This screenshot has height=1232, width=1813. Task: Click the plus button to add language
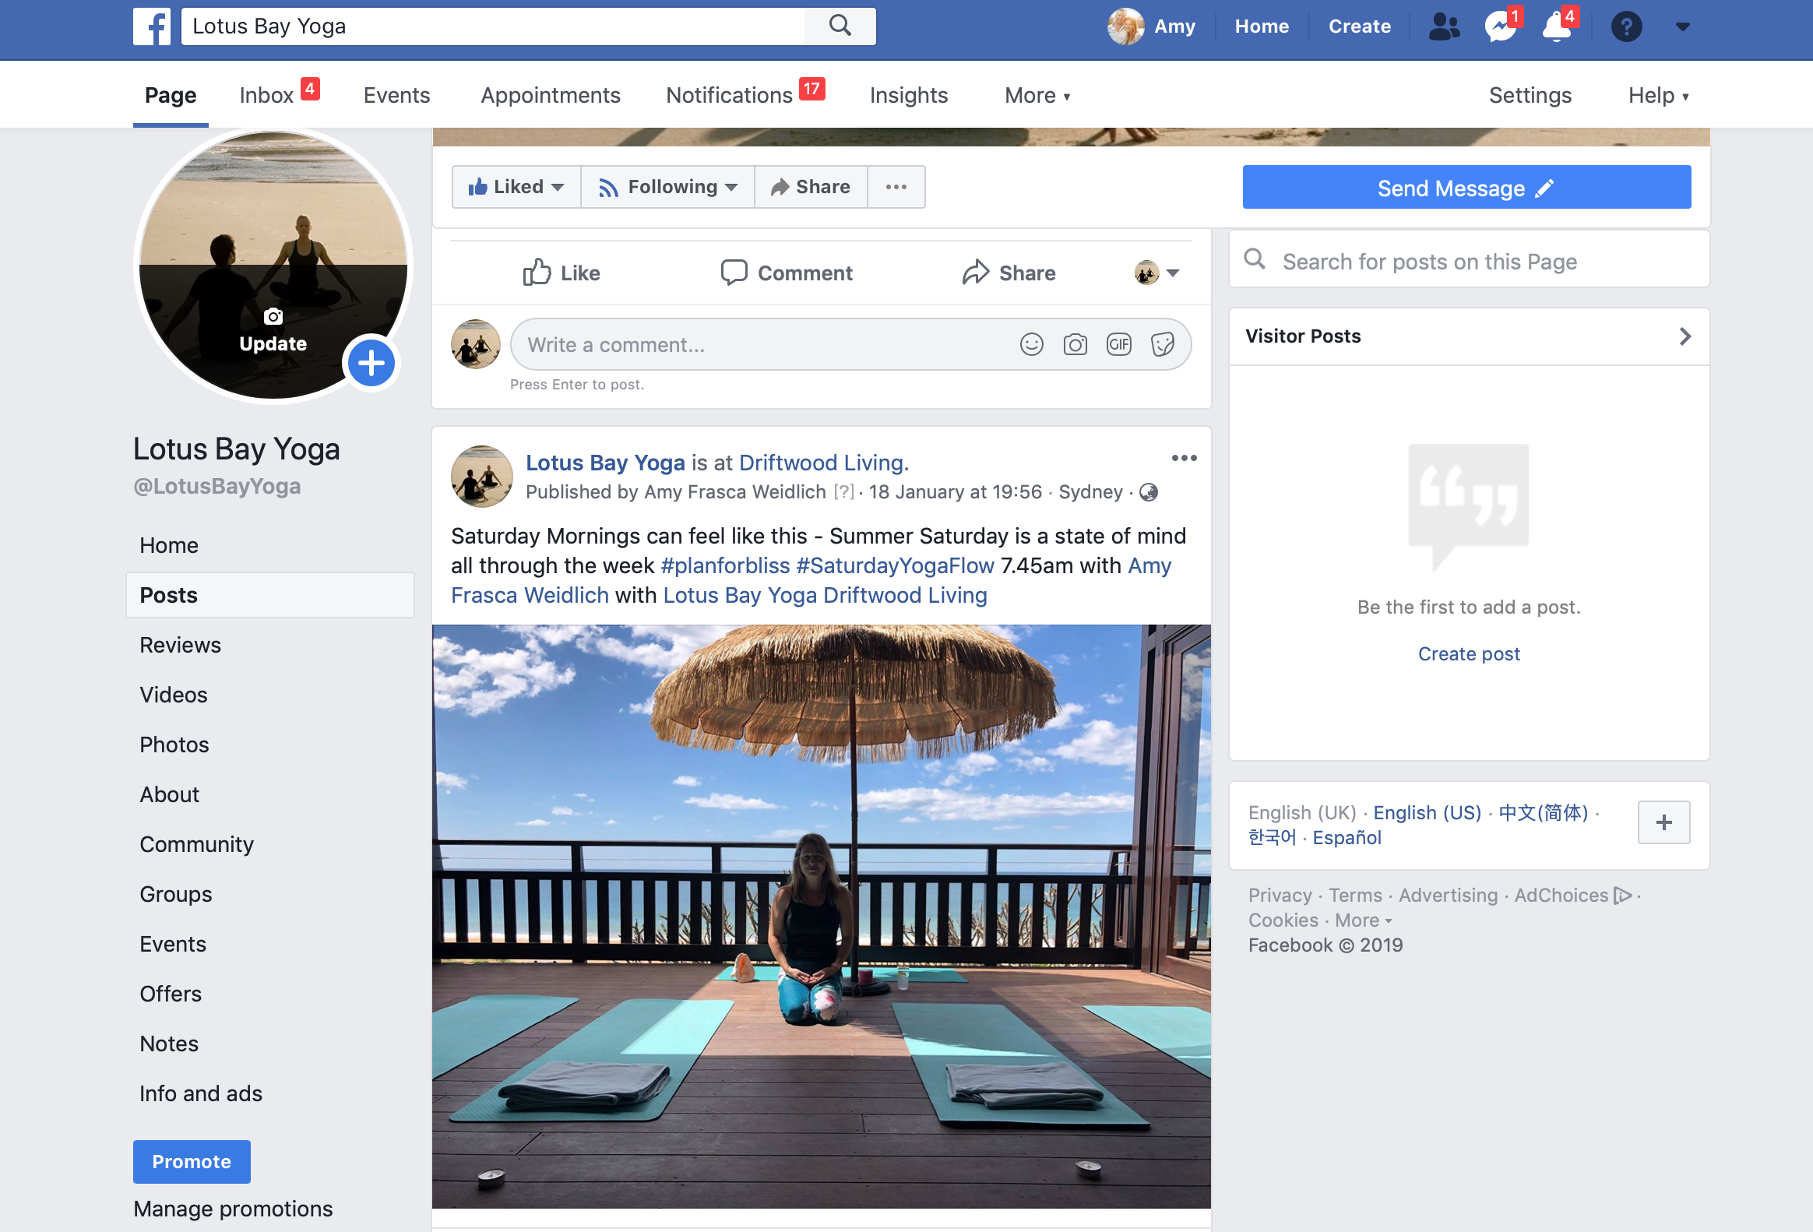point(1663,822)
